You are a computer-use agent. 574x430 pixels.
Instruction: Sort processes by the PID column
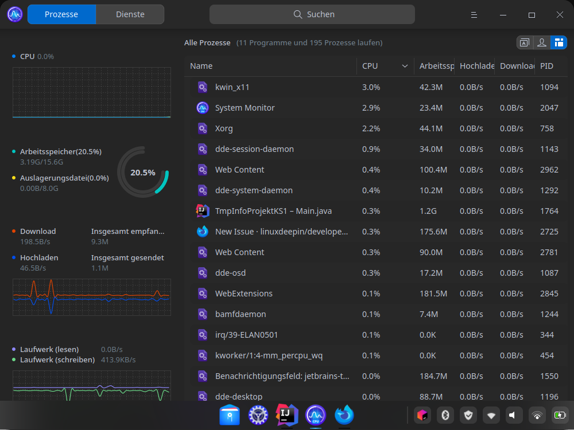tap(546, 66)
